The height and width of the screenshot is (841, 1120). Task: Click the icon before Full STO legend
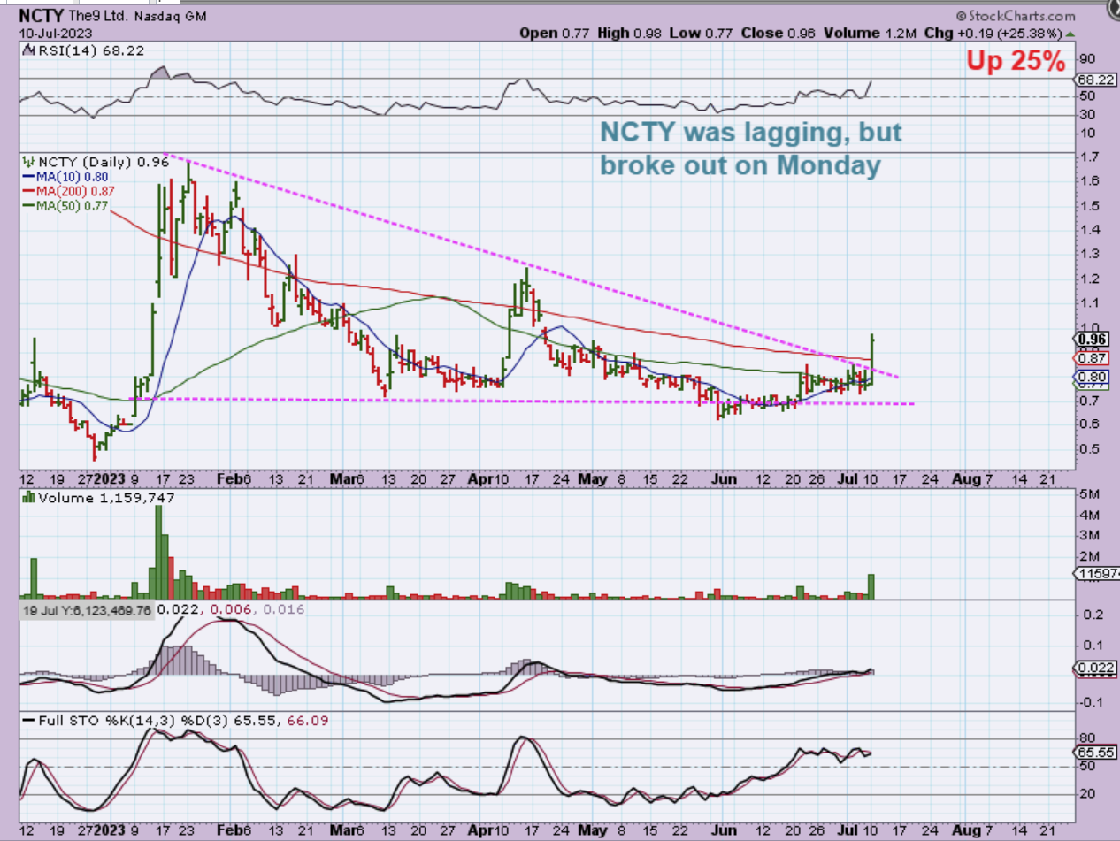tap(27, 722)
